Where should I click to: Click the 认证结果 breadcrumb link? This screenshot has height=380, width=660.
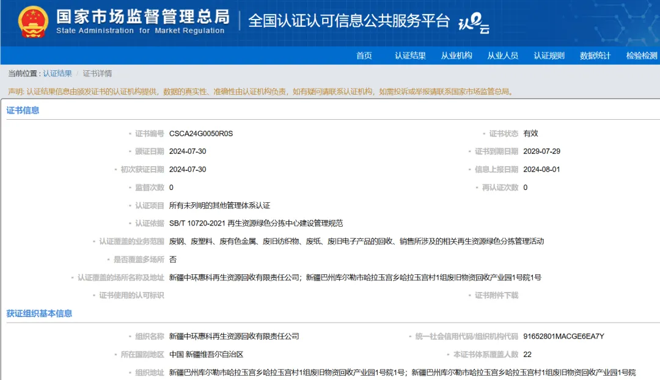57,74
